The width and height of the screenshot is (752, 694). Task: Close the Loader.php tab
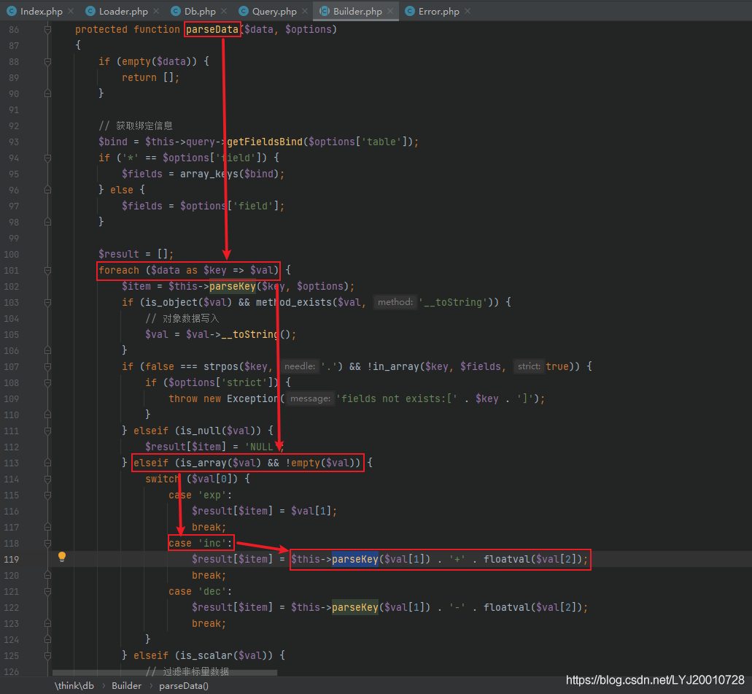pos(156,11)
